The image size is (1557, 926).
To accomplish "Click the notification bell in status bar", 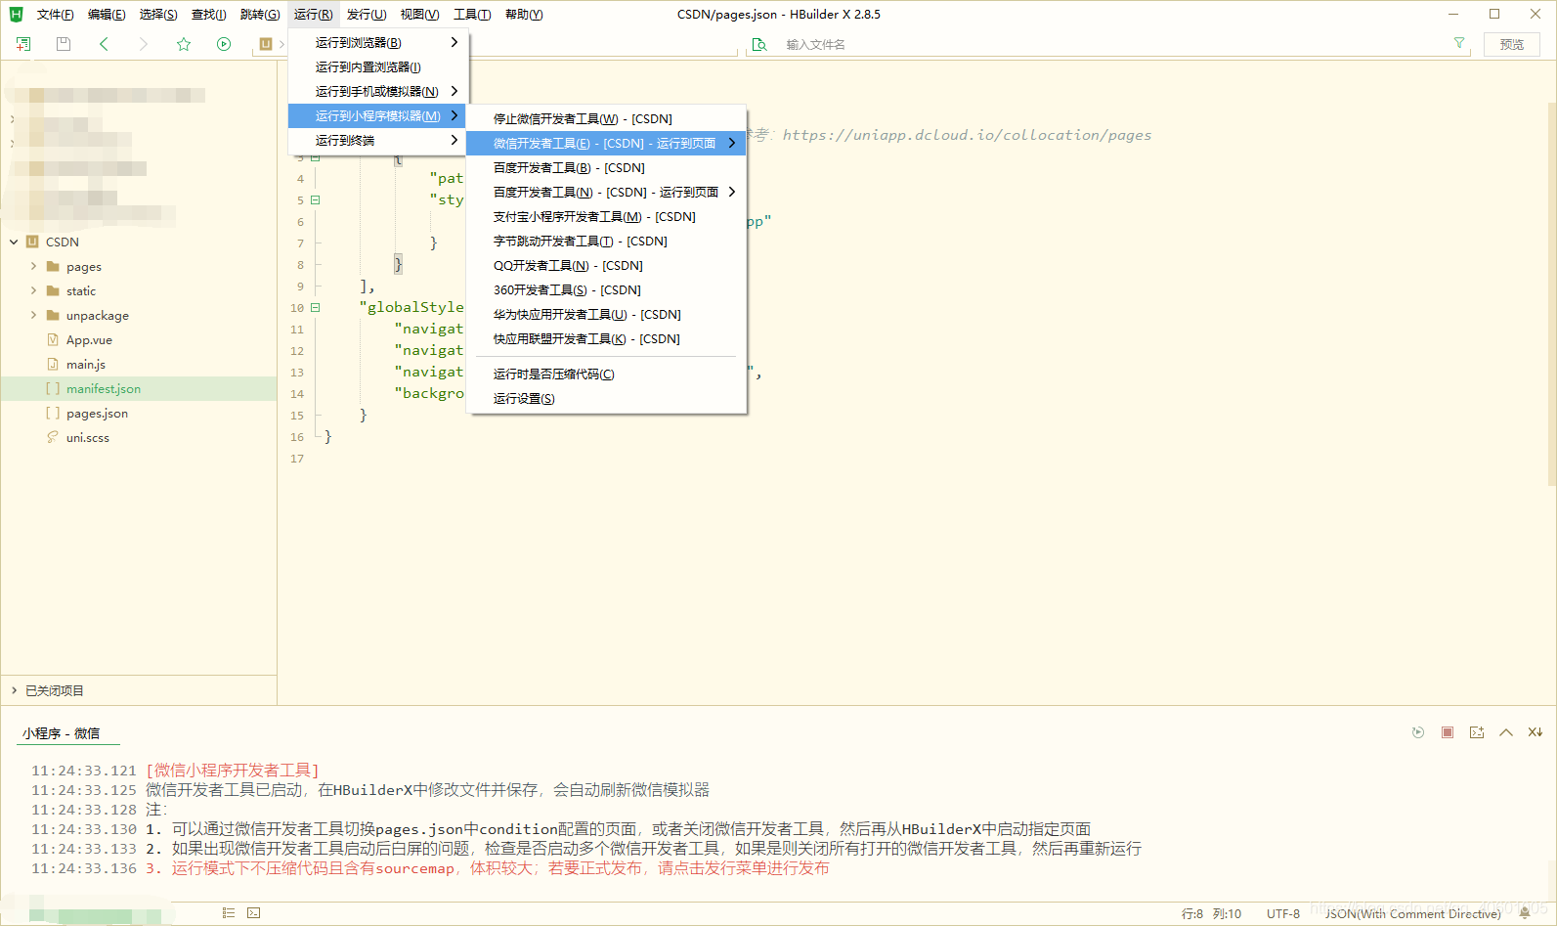I will click(x=1525, y=913).
